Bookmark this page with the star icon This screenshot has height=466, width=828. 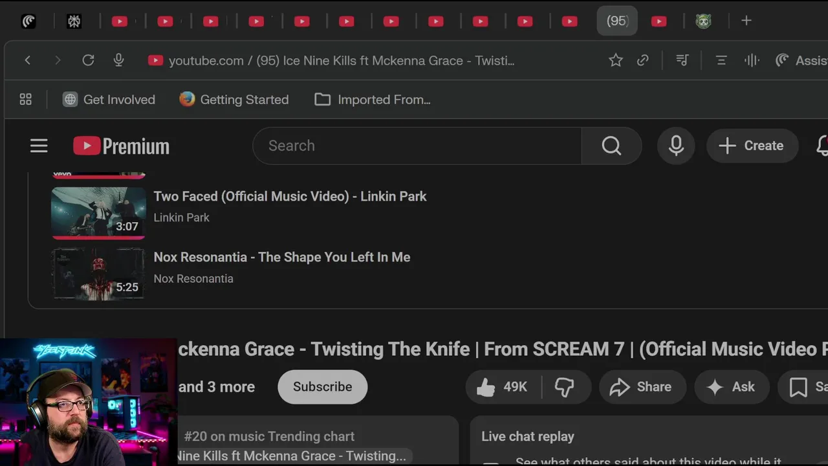coord(615,60)
